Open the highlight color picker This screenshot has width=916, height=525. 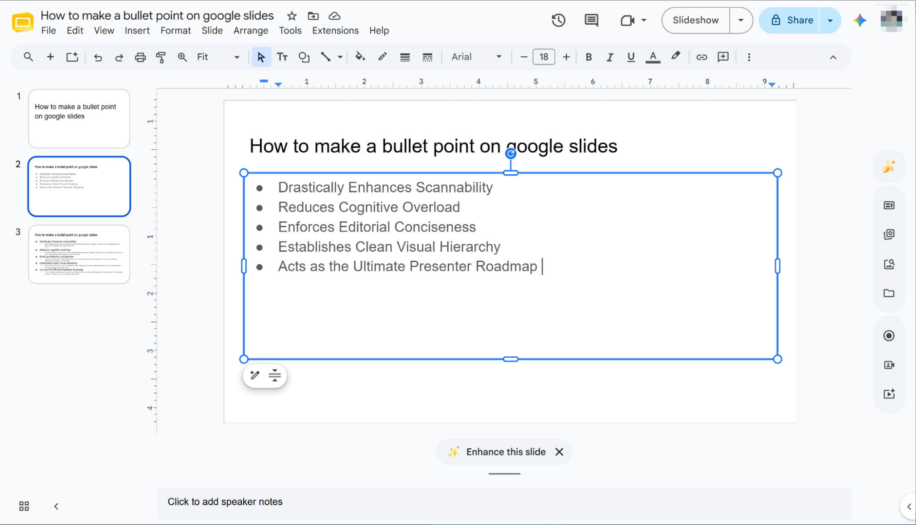click(675, 57)
